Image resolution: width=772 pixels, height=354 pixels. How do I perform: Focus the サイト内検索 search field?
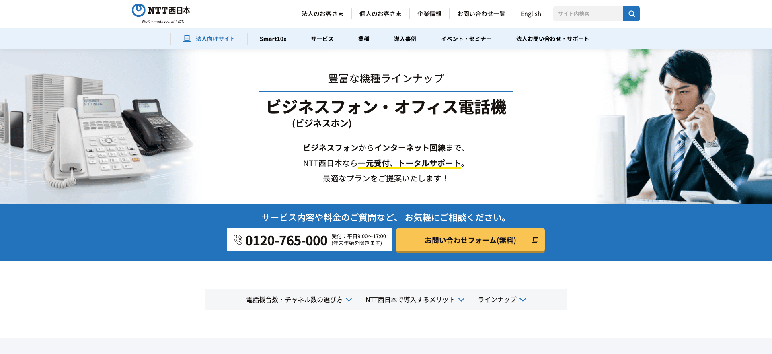tap(588, 14)
